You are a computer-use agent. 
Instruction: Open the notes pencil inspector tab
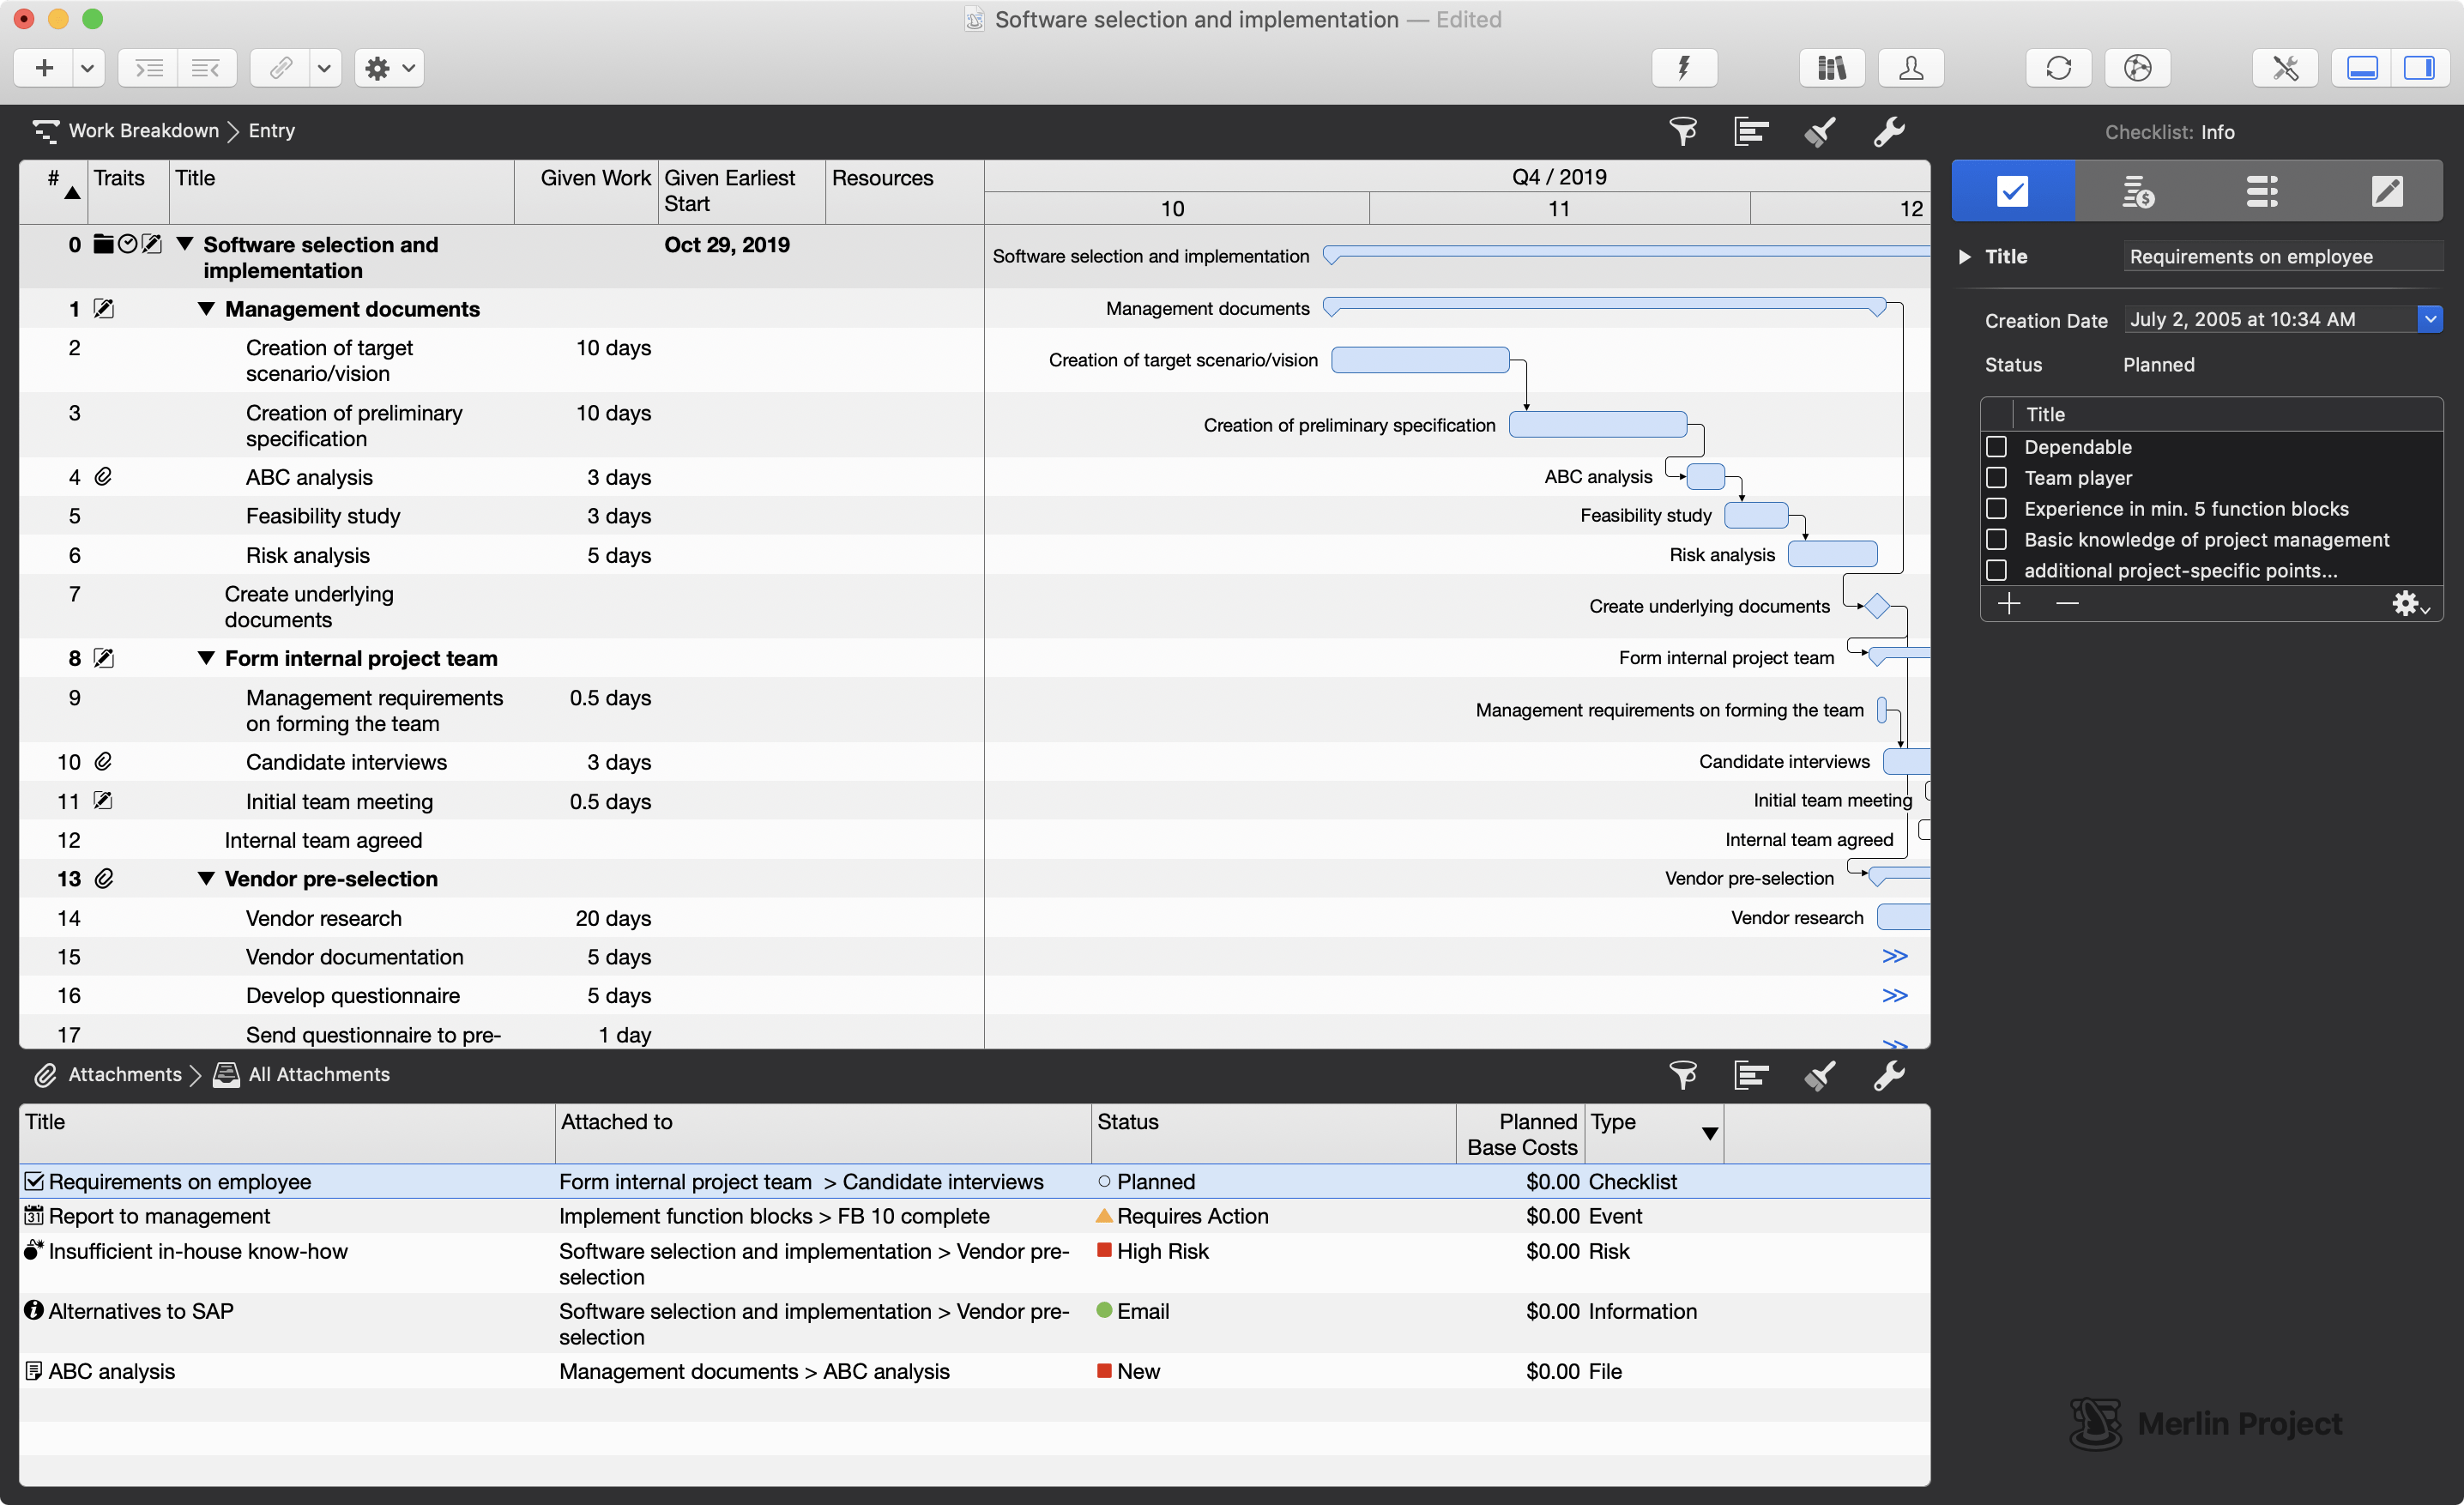2386,190
